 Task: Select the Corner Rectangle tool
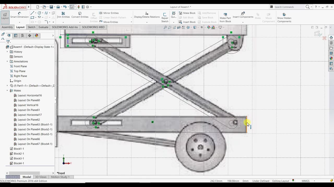(x=32, y=17)
